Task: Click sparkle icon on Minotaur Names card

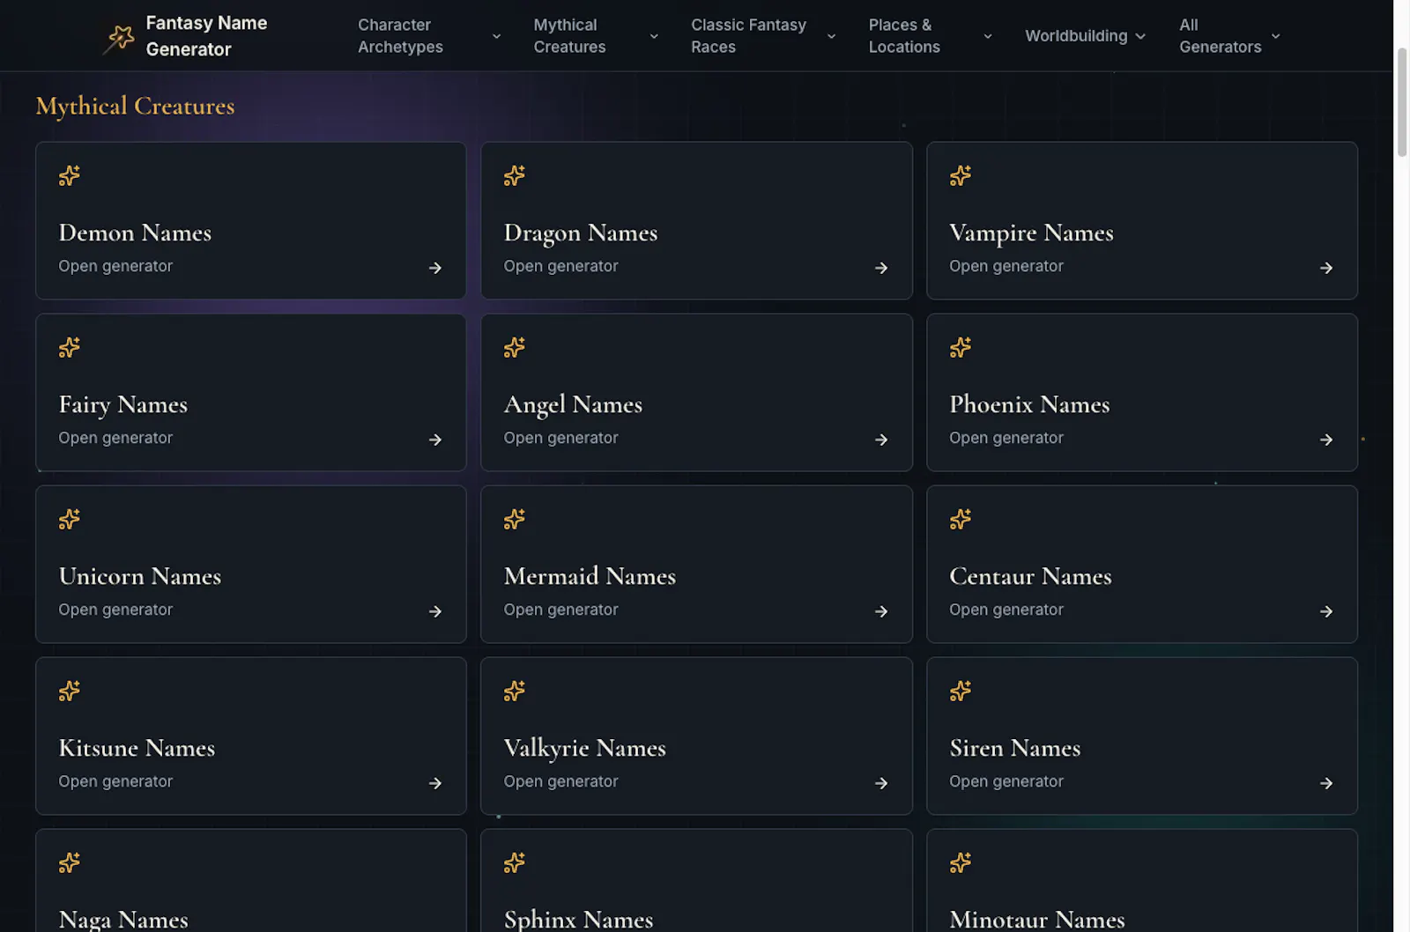Action: 961,862
